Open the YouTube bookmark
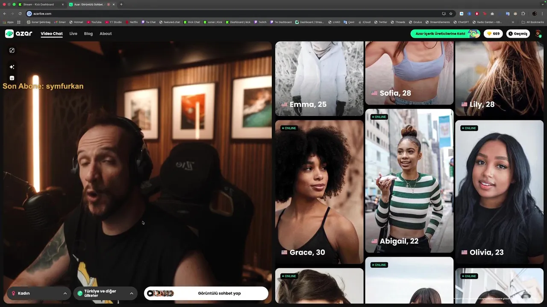Viewport: 547px width, 307px height. (94, 22)
